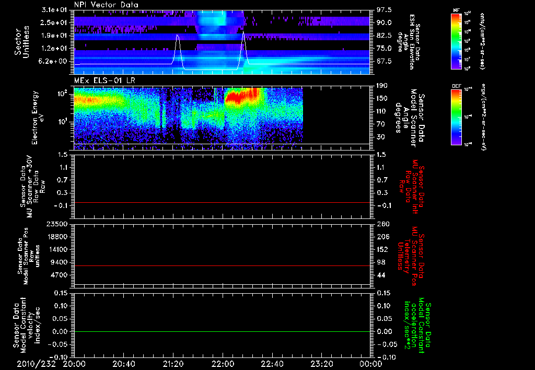
Task: Click the green 'Model Constant acceleration' label
Action: pos(417,326)
